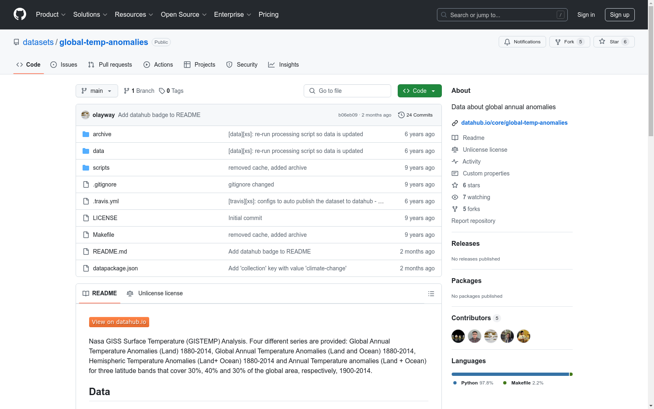Open the README outline list icon
654x409 pixels.
[x=431, y=294]
